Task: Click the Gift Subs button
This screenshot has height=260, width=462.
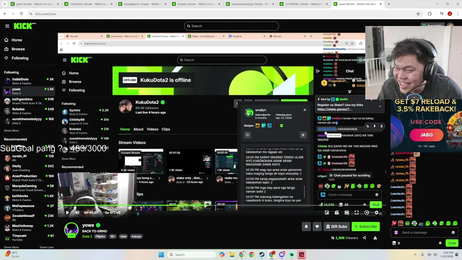Action: 336,226
